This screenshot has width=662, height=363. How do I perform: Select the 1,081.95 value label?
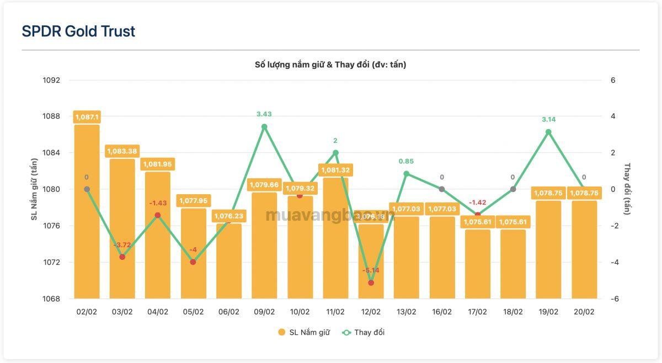(158, 164)
